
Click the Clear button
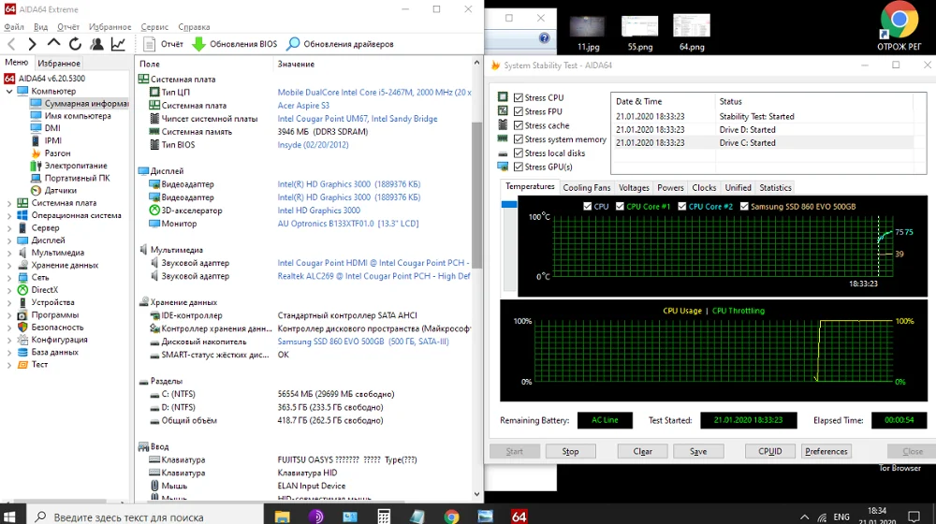642,451
